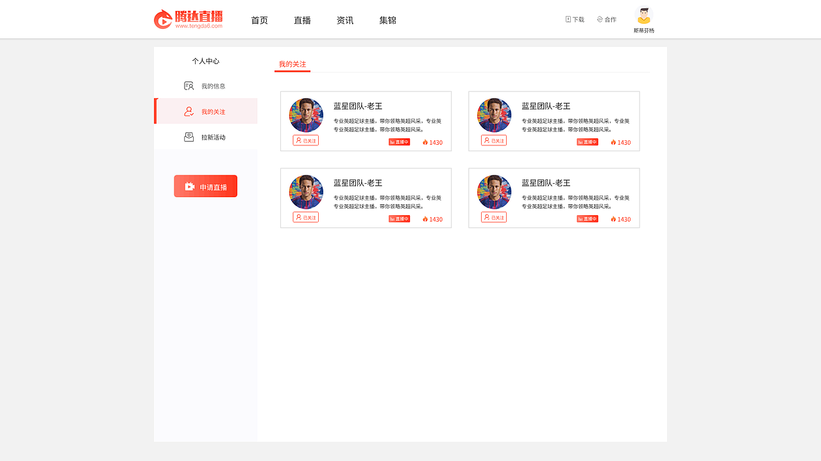Switch to the 我的关注 tab
Screen dimensions: 821x461
[x=292, y=64]
